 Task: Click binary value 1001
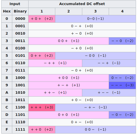coord(20,85)
